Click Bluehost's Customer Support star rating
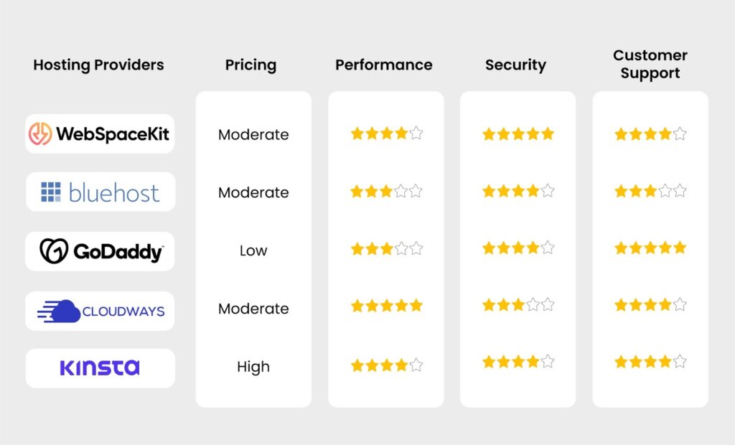 [650, 191]
